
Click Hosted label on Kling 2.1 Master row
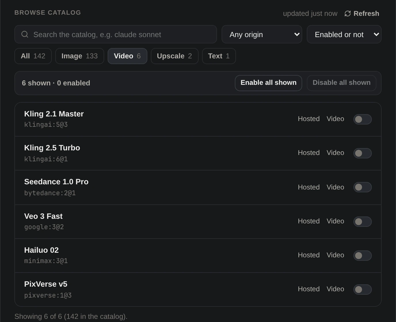309,119
